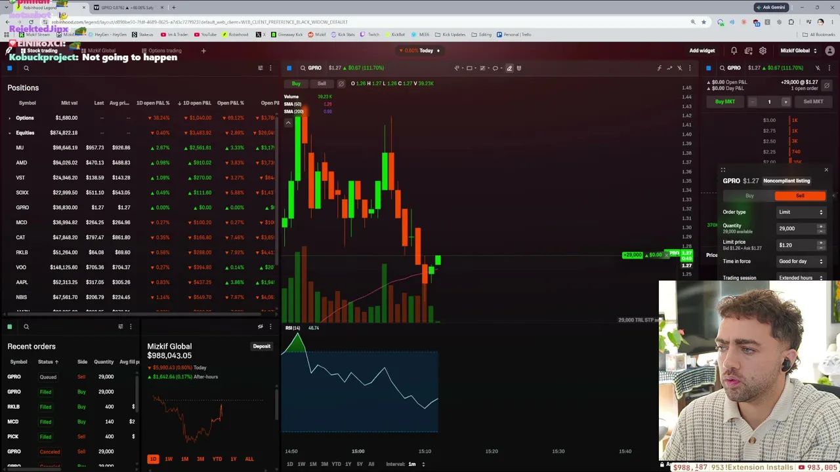840x472 pixels.
Task: Select the Fibonacci lines drawing tool
Action: (482, 68)
